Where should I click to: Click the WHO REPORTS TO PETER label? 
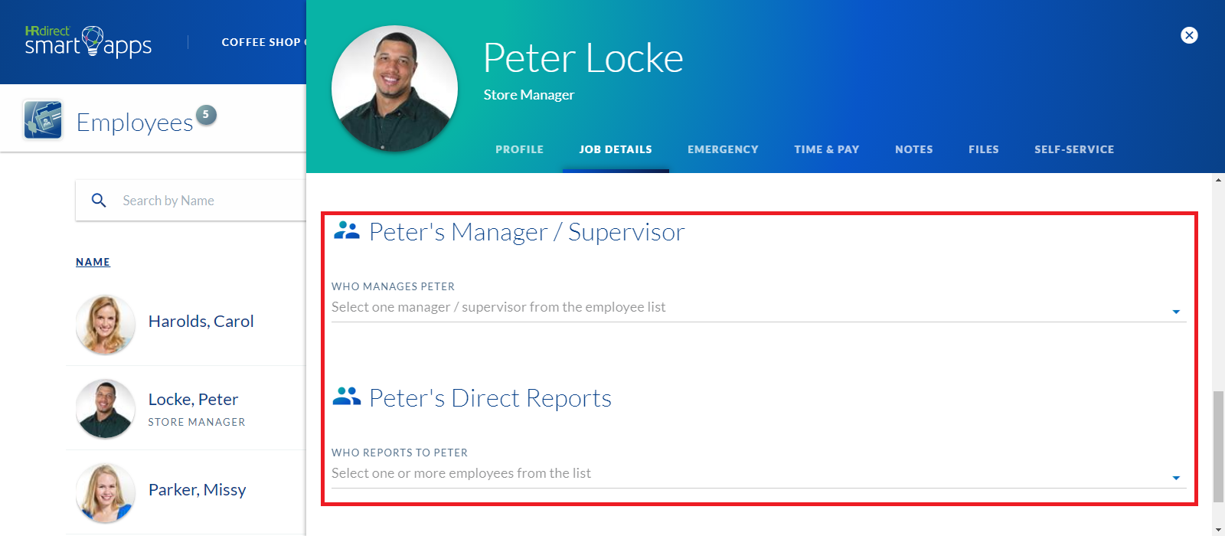[x=400, y=453]
